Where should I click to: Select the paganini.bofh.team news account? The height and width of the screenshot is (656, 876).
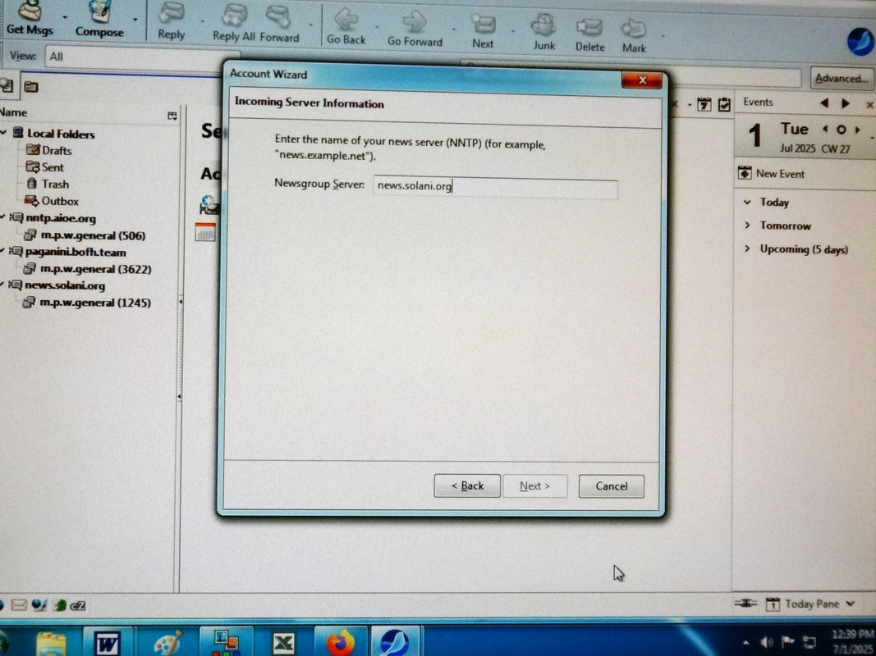pos(76,252)
